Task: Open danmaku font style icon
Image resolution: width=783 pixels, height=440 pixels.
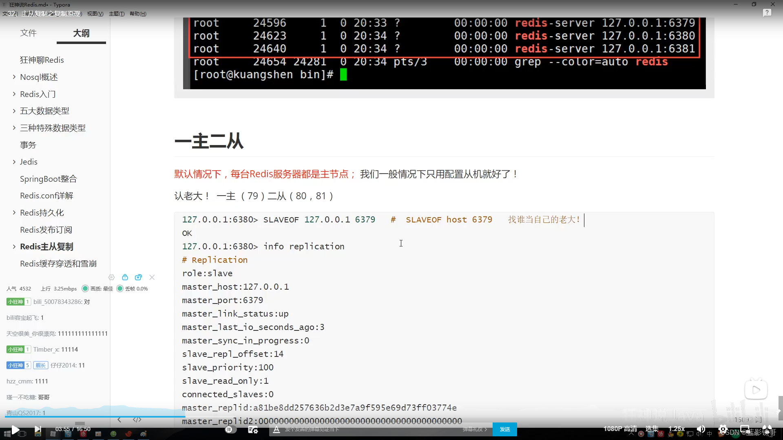Action: pyautogui.click(x=276, y=429)
